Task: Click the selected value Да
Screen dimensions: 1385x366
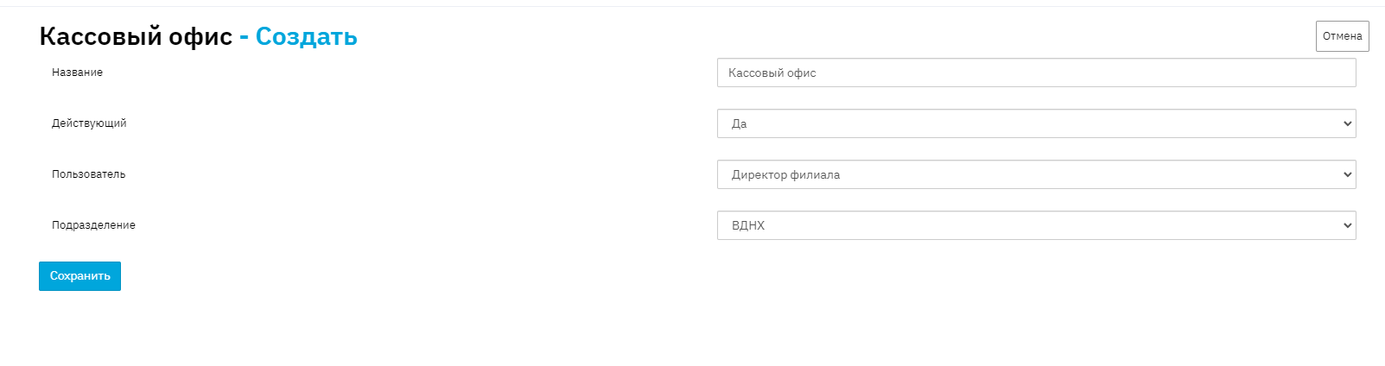Action: pyautogui.click(x=739, y=124)
